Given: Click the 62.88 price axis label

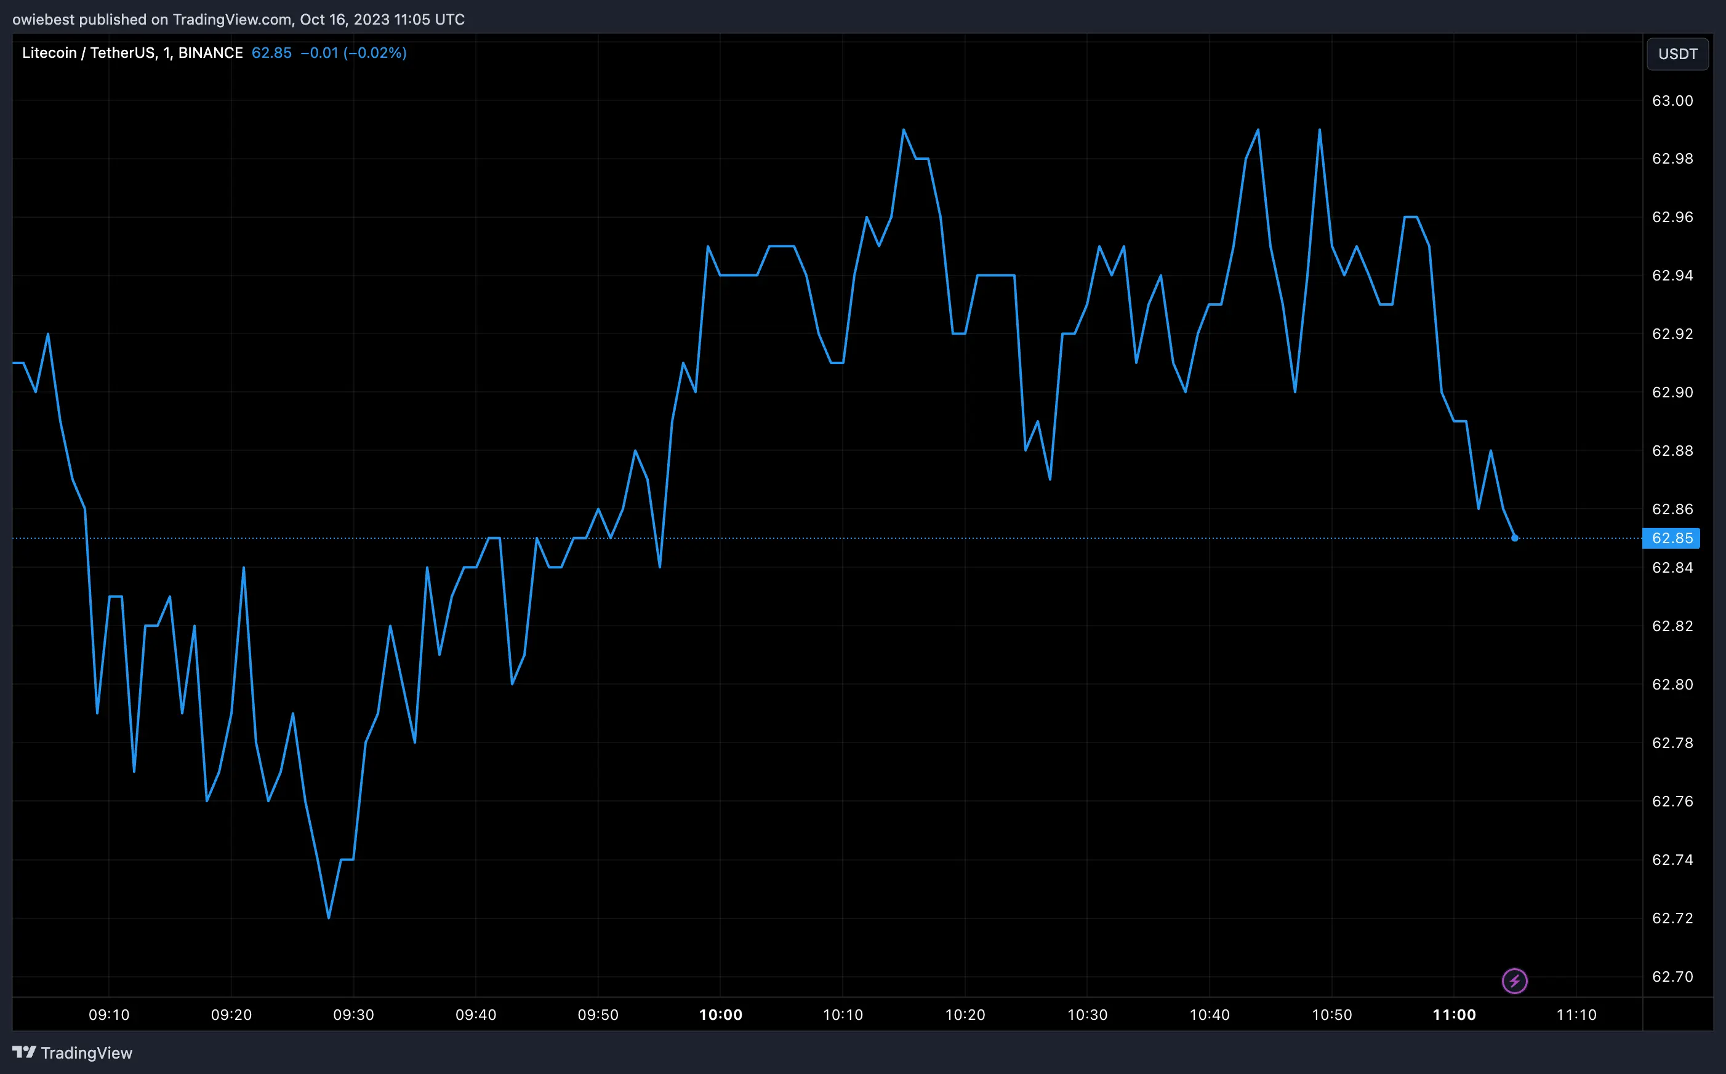Looking at the screenshot, I should click(x=1672, y=450).
